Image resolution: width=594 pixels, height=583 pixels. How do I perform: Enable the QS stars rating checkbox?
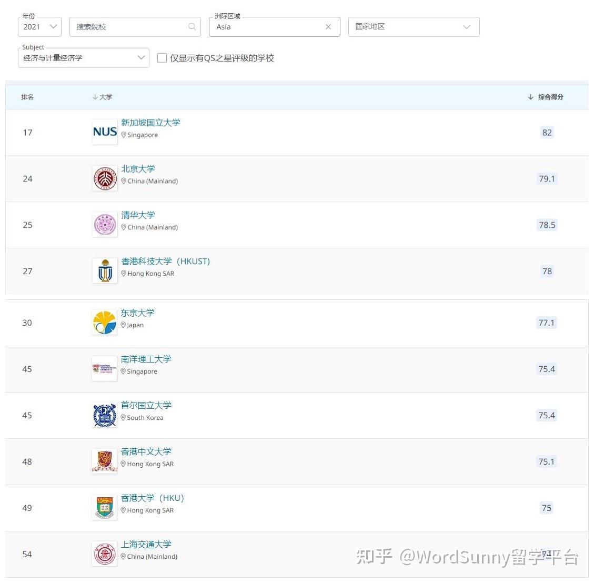click(162, 58)
